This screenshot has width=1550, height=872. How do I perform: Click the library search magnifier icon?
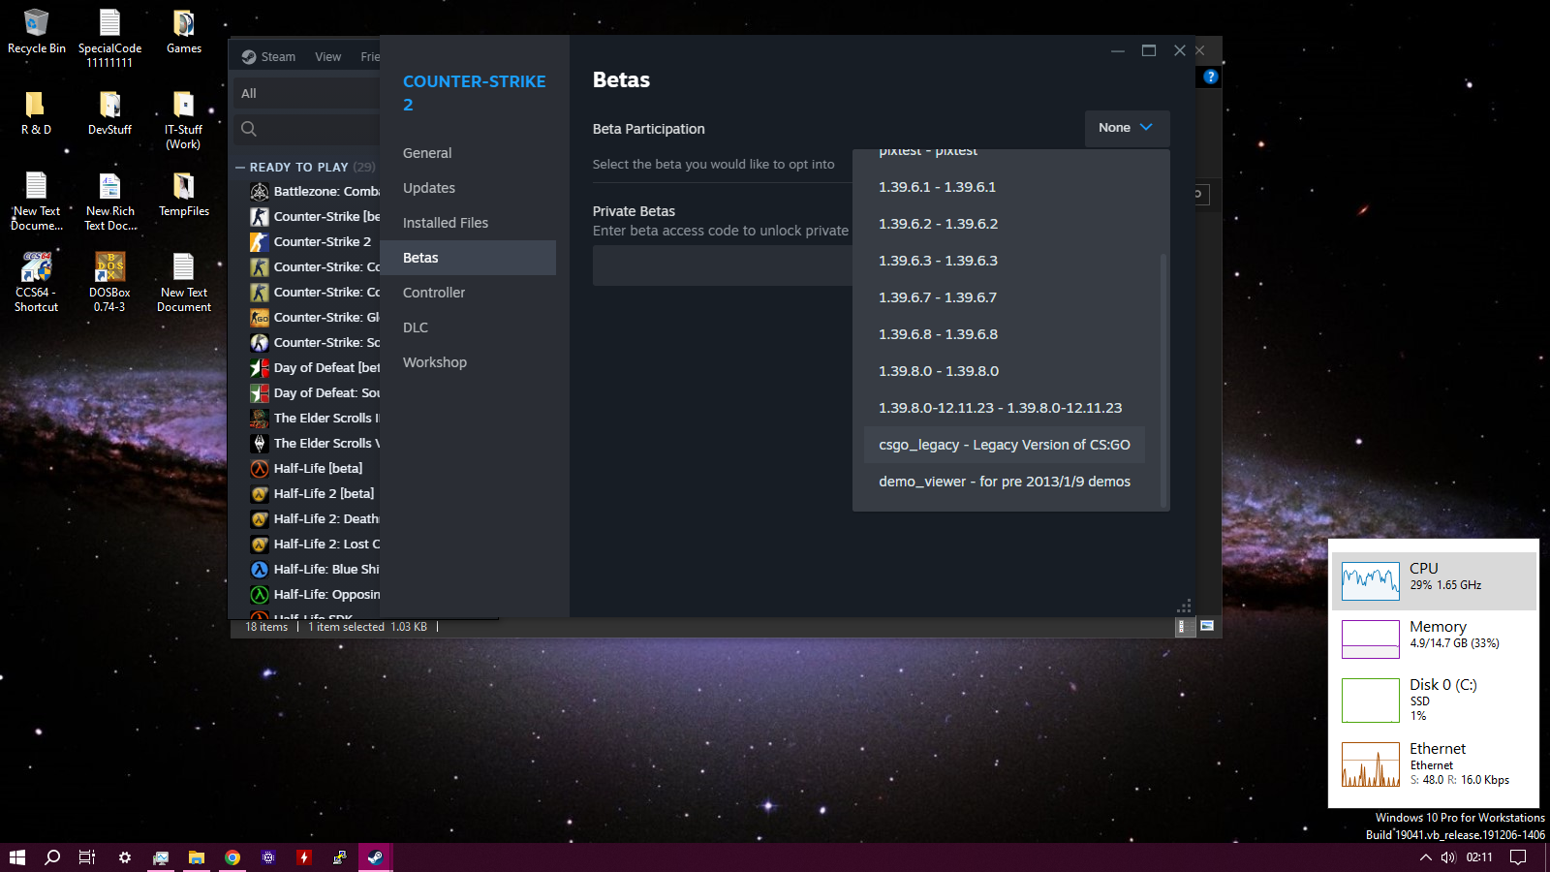[249, 129]
